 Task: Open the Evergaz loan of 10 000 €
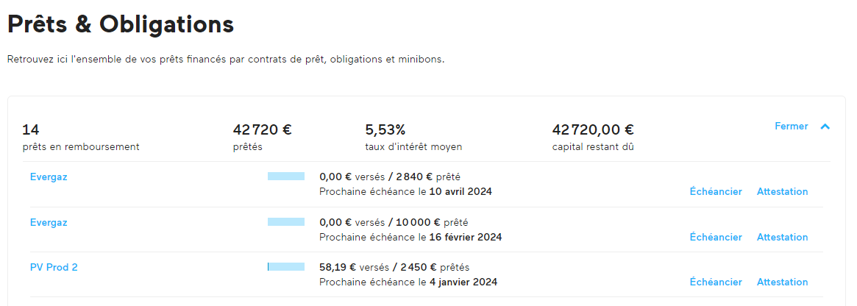(49, 222)
